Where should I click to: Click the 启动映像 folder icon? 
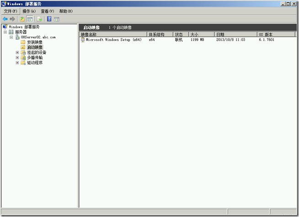click(23, 47)
